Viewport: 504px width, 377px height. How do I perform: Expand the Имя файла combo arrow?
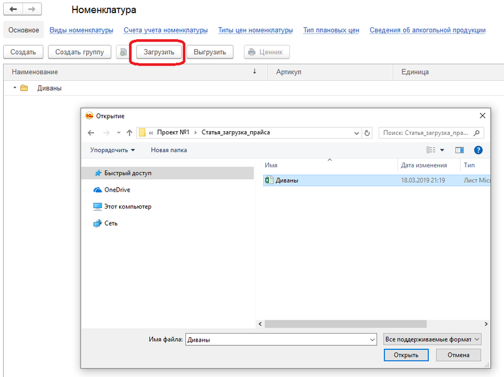click(x=372, y=340)
